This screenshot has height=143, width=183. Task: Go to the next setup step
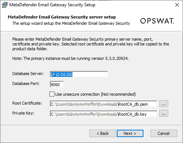coord(130,133)
